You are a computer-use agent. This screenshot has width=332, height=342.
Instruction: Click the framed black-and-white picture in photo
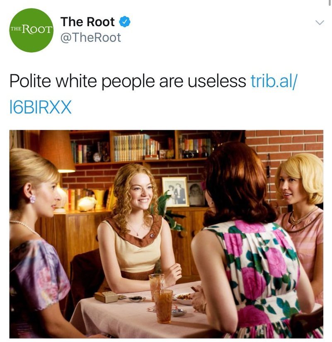176,192
